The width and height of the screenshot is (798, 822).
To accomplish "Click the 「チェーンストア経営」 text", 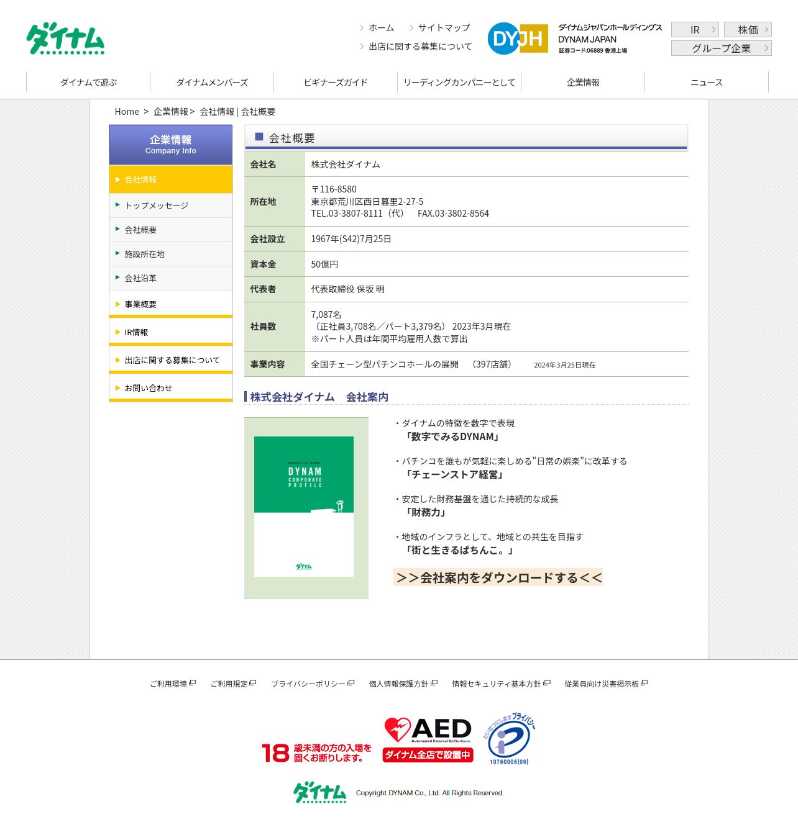I will click(455, 475).
